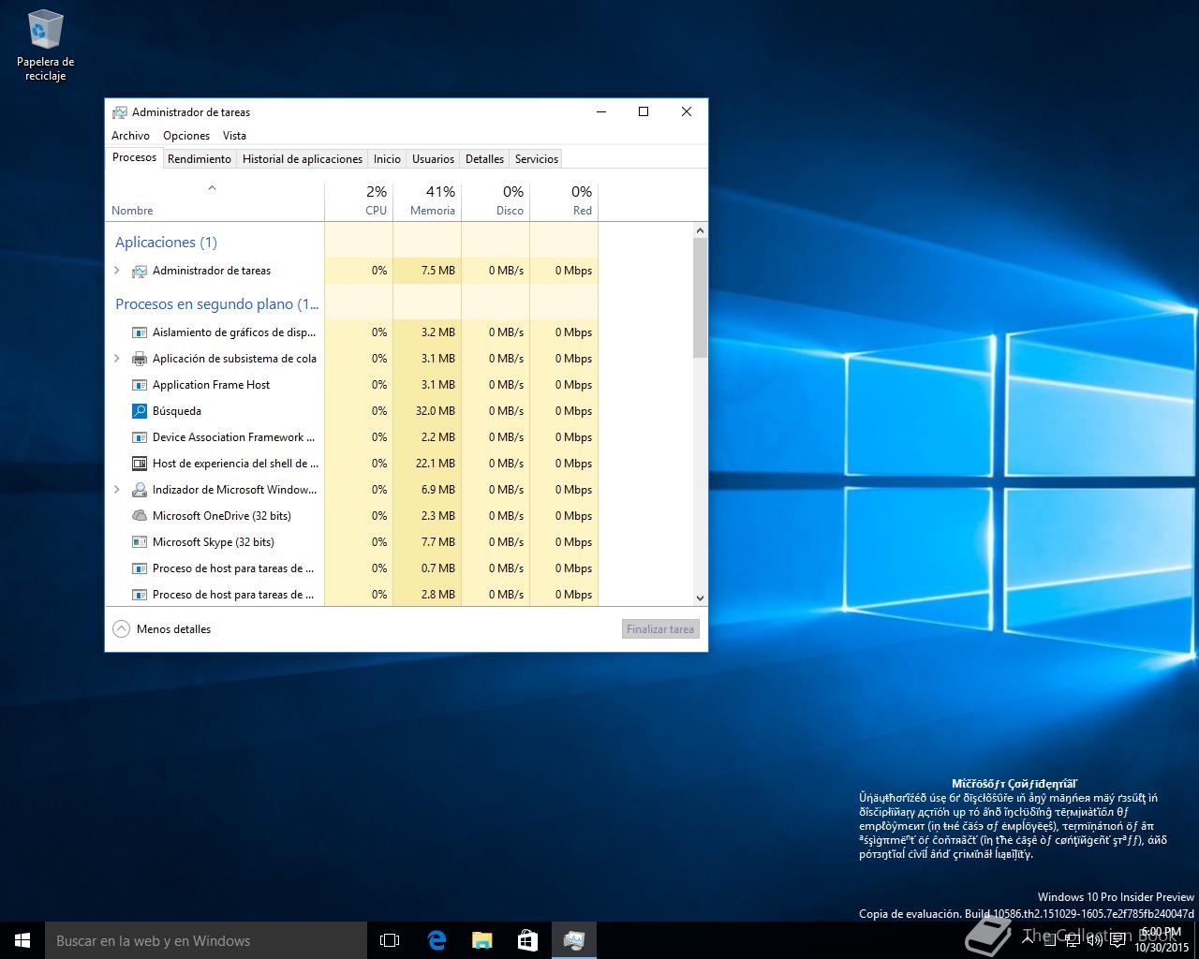Image resolution: width=1199 pixels, height=959 pixels.
Task: Open the Vista menu
Action: point(234,136)
